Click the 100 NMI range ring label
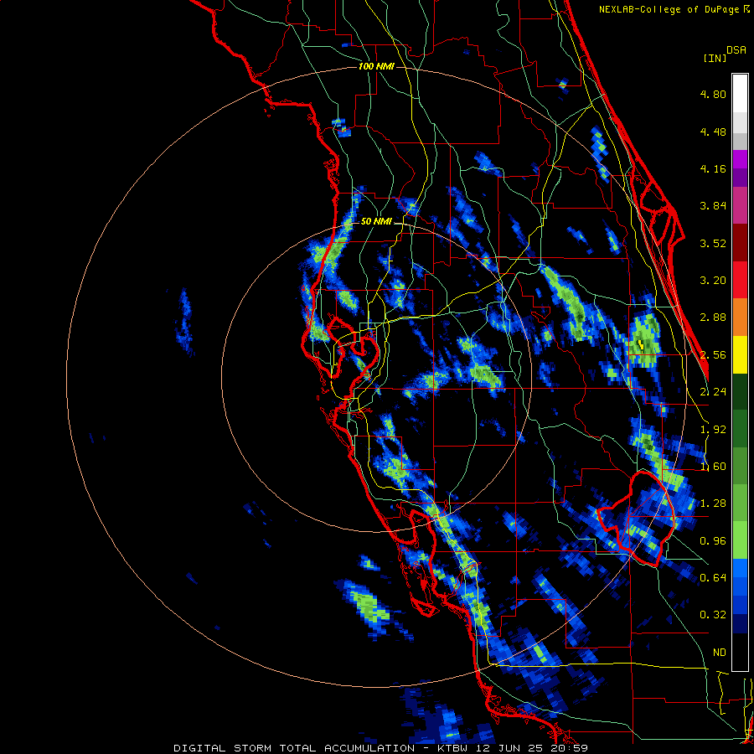Viewport: 754px width, 754px height. [376, 66]
